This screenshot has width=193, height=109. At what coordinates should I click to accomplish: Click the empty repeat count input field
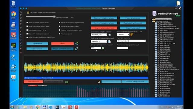pyautogui.click(x=122, y=48)
